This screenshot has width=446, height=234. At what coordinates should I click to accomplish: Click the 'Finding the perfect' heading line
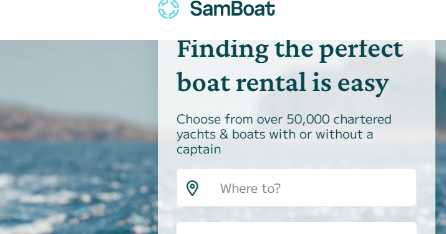pyautogui.click(x=290, y=49)
